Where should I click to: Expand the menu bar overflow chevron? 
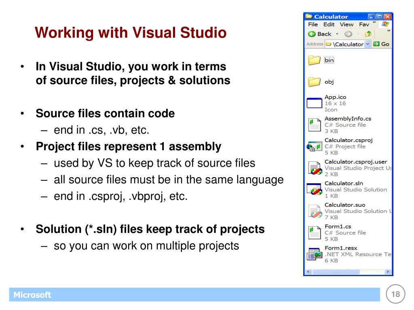[374, 23]
